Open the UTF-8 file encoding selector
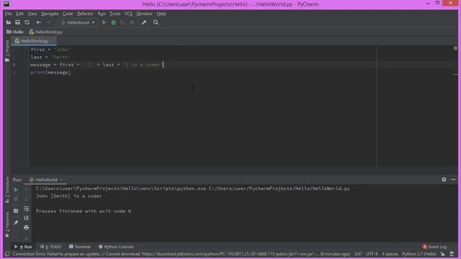The height and width of the screenshot is (259, 461). (x=372, y=254)
